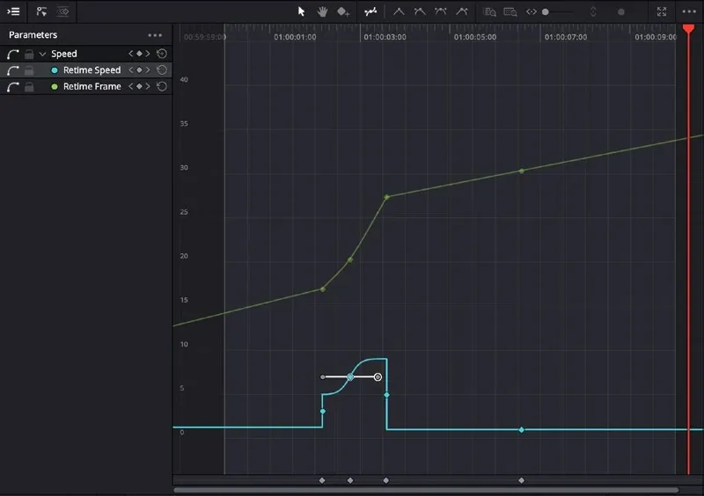
Task: Click the red playhead marker
Action: pyautogui.click(x=688, y=29)
